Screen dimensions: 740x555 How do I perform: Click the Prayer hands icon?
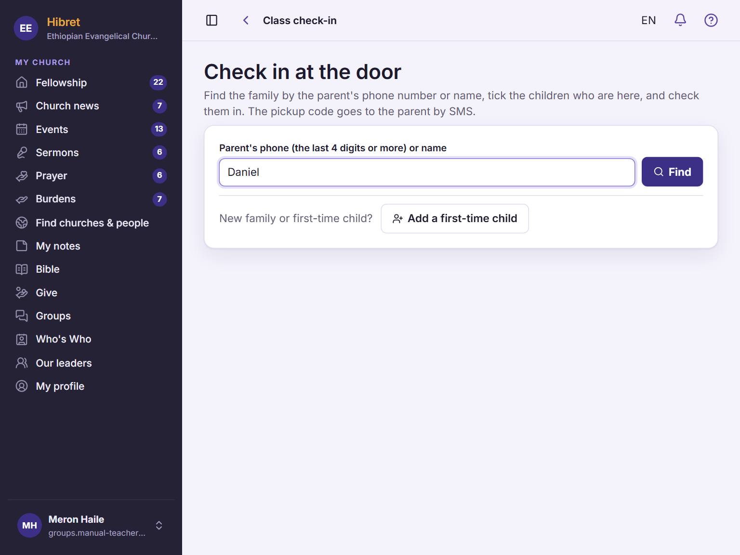pos(22,176)
